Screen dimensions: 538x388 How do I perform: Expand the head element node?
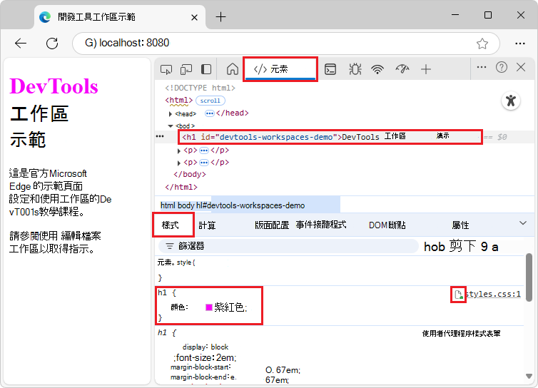coord(171,113)
